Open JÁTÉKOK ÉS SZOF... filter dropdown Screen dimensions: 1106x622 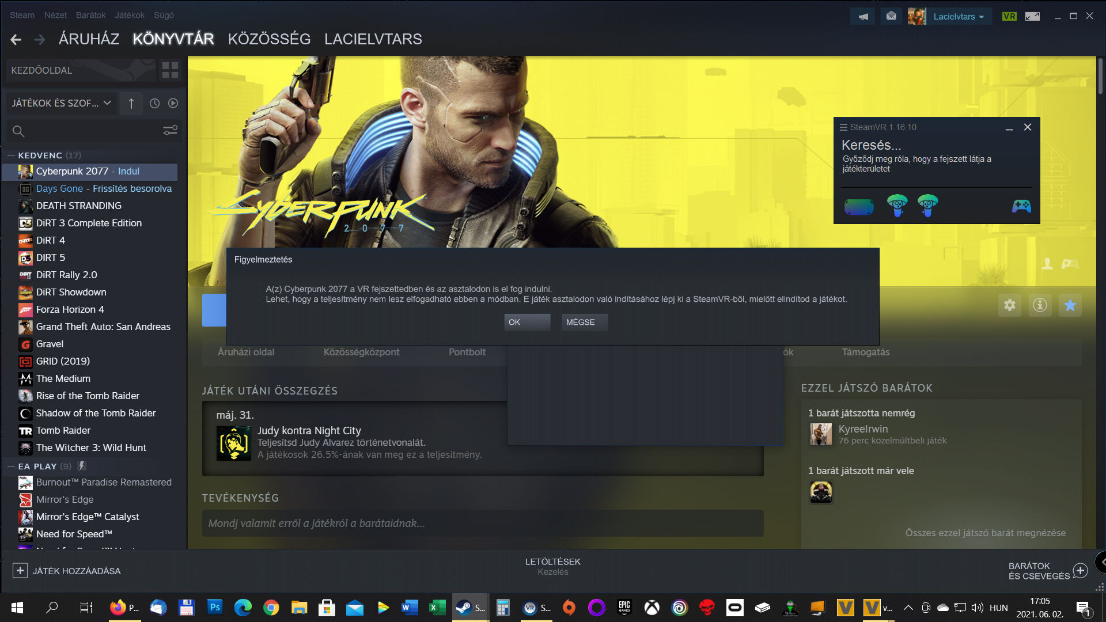click(x=61, y=103)
